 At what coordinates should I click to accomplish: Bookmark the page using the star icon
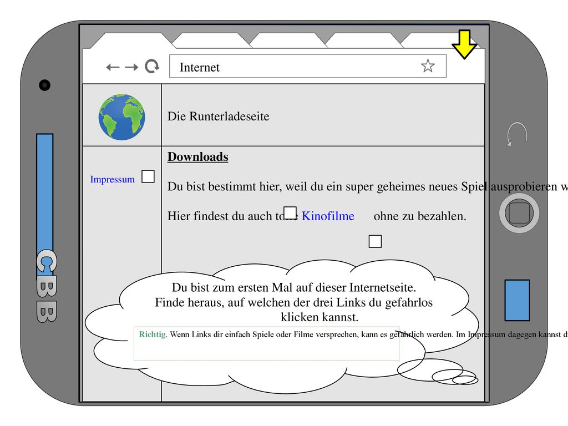(x=428, y=66)
